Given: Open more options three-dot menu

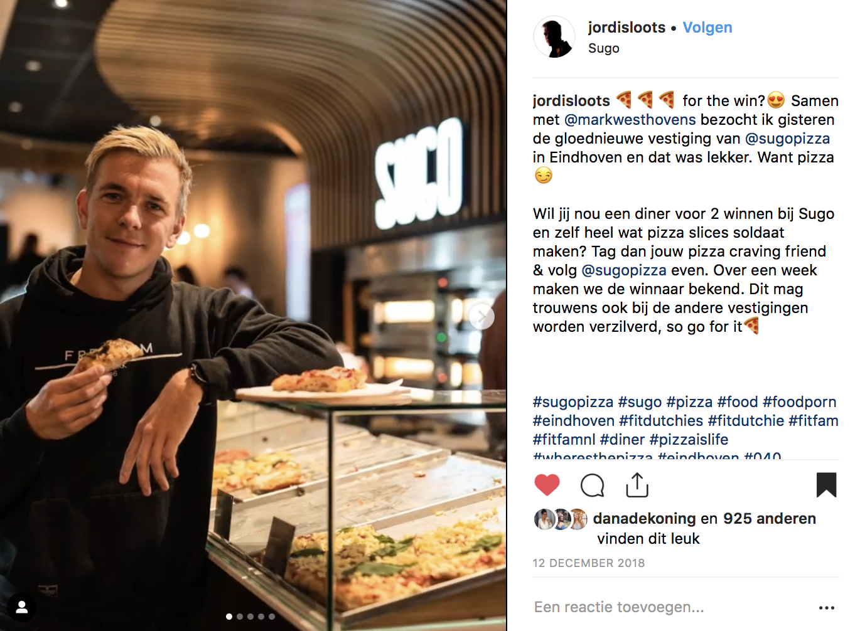Looking at the screenshot, I should click(827, 608).
